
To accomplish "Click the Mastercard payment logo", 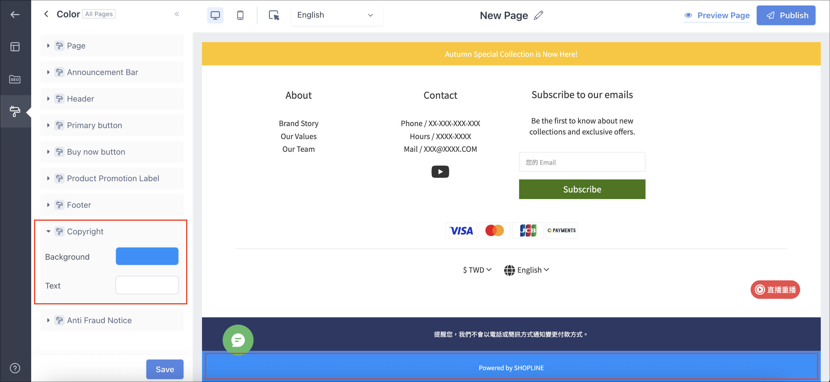I will pyautogui.click(x=495, y=230).
